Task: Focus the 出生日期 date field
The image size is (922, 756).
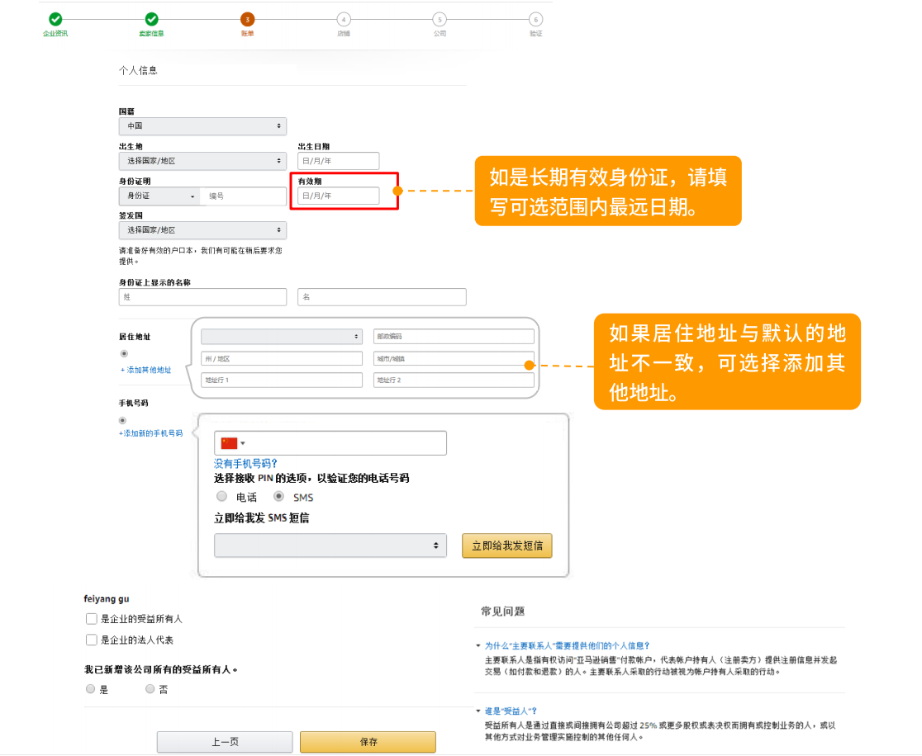Action: 338,160
